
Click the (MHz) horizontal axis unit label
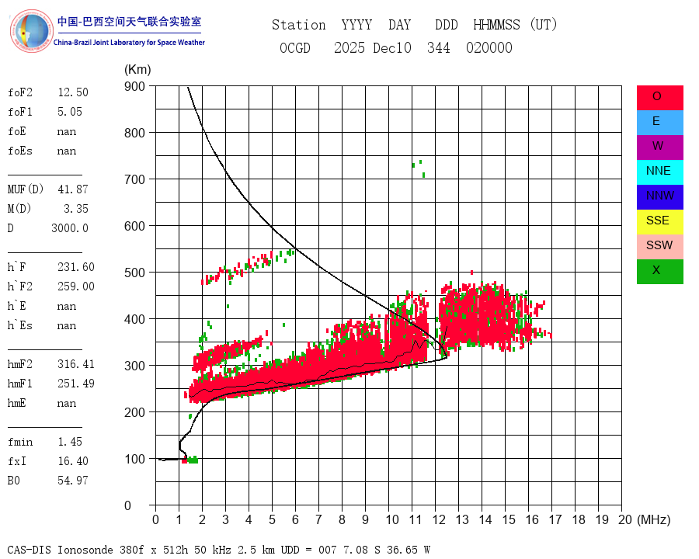point(654,519)
